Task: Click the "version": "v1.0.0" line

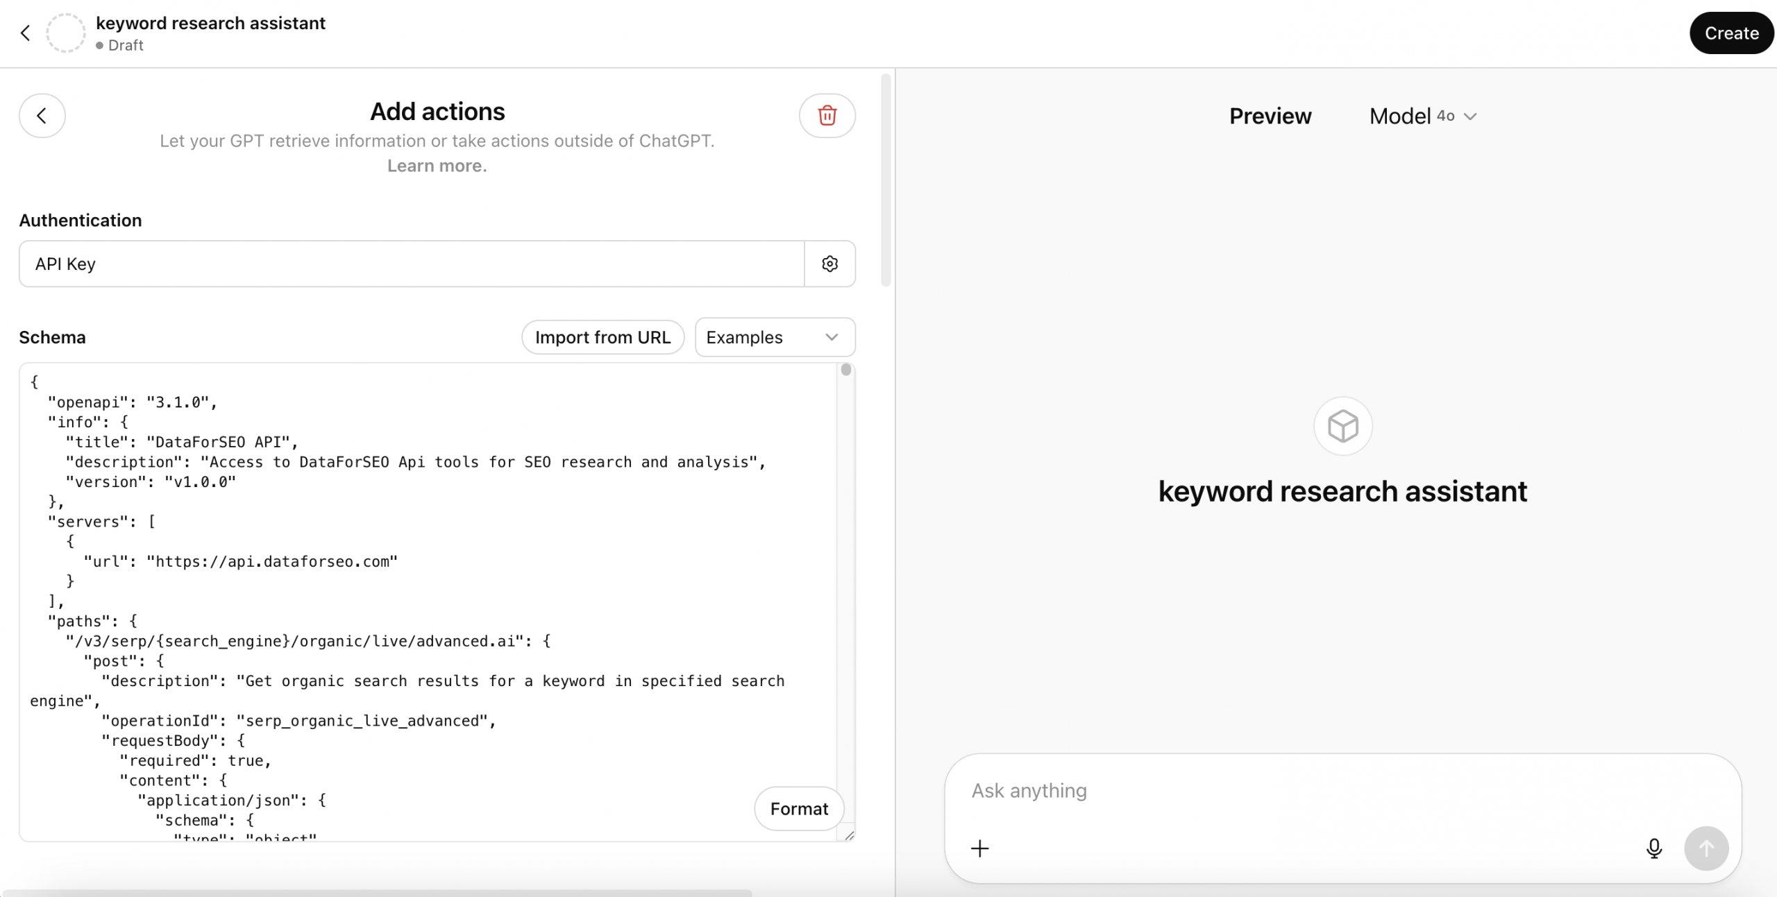Action: pos(151,482)
